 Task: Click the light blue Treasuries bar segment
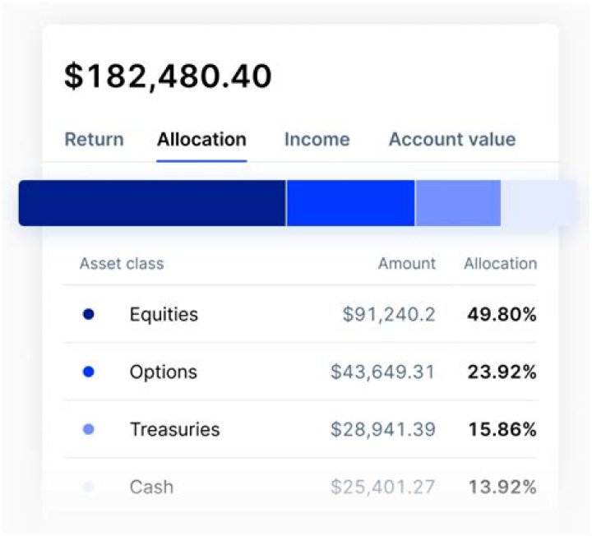(x=458, y=203)
